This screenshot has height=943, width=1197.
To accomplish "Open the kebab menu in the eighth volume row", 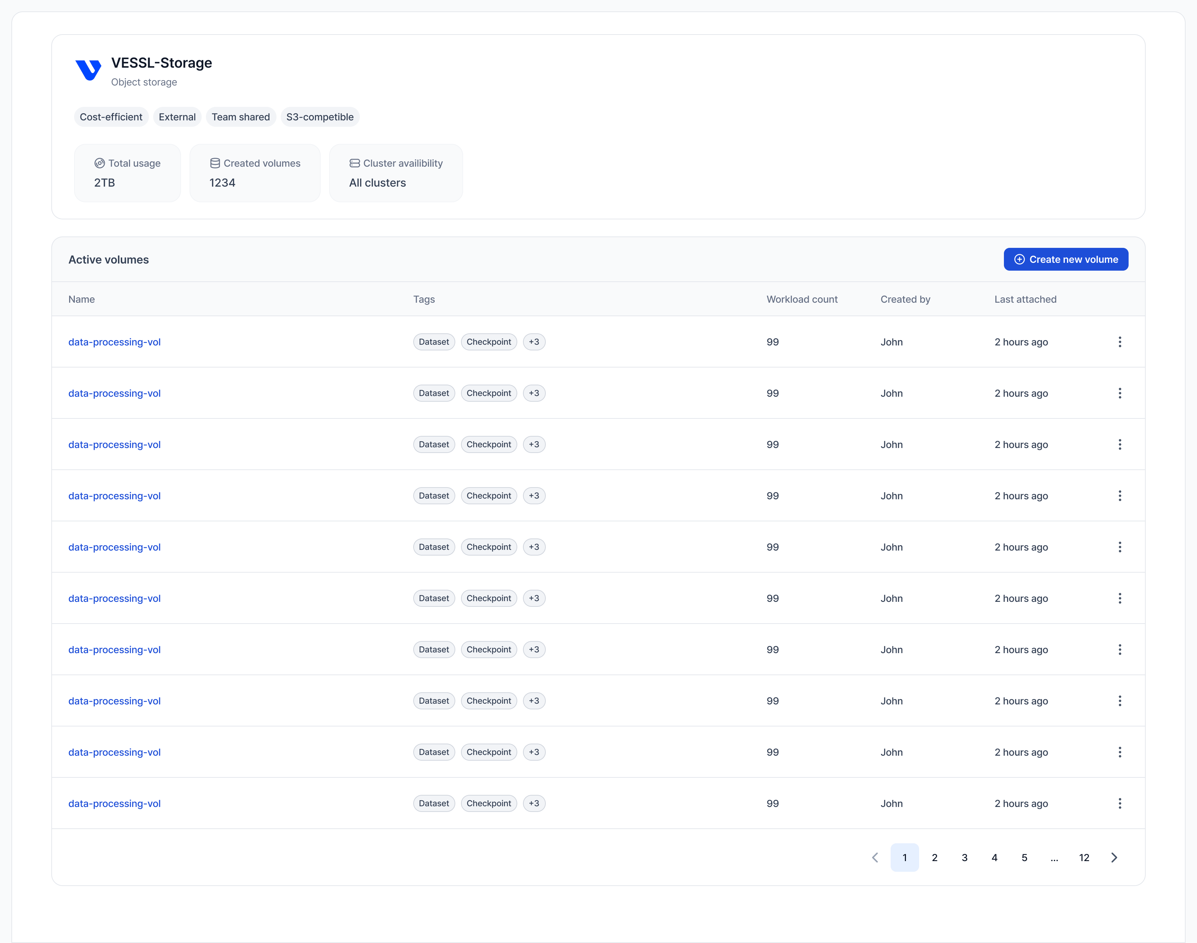I will point(1120,701).
